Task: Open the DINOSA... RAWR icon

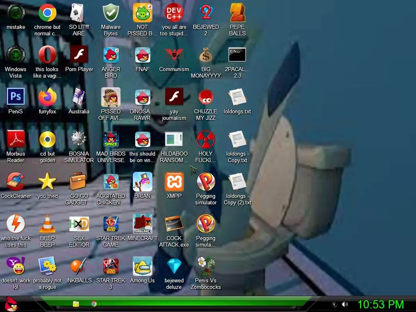Action: coord(142,97)
